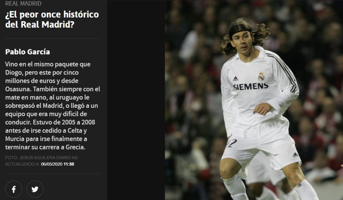Click the 'FOTO: JESUS AGUILERA DIARIO AS' credit
Viewport: 343px width, 200px height.
[x=41, y=158]
